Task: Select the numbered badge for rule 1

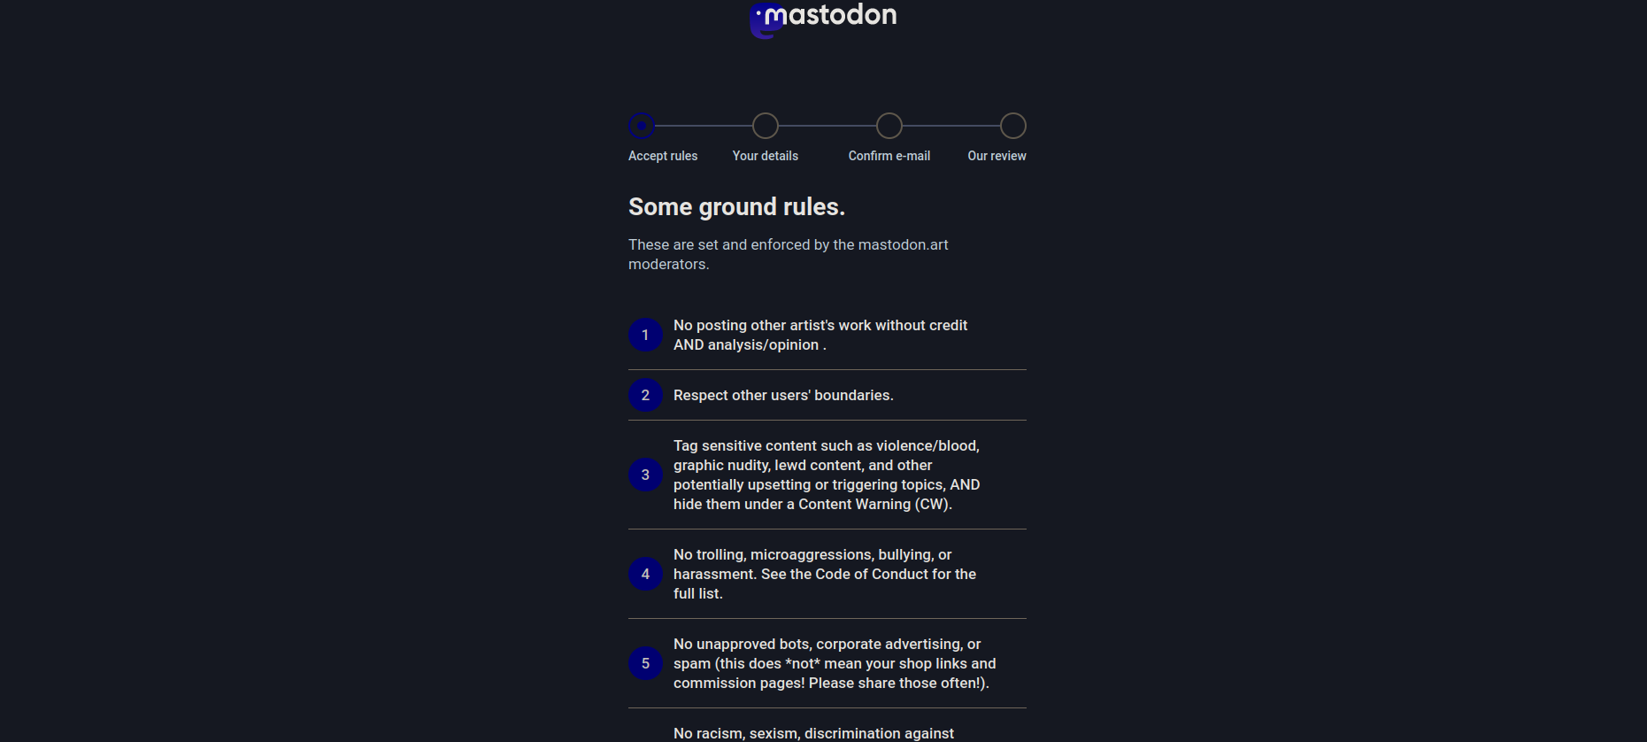Action: click(645, 335)
